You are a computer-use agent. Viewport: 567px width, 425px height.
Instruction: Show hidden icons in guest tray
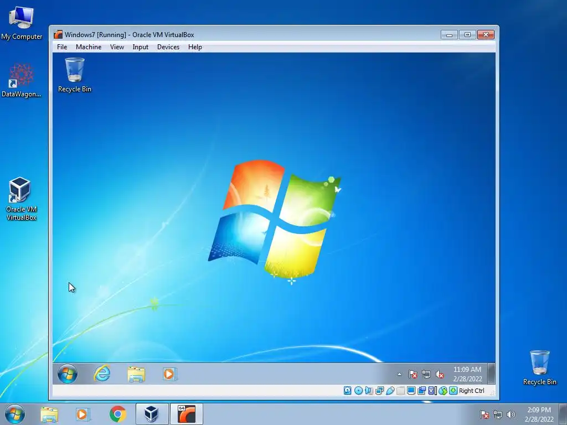[x=399, y=375]
